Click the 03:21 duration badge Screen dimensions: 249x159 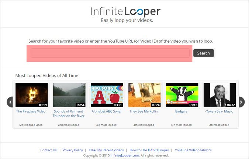pos(118,105)
